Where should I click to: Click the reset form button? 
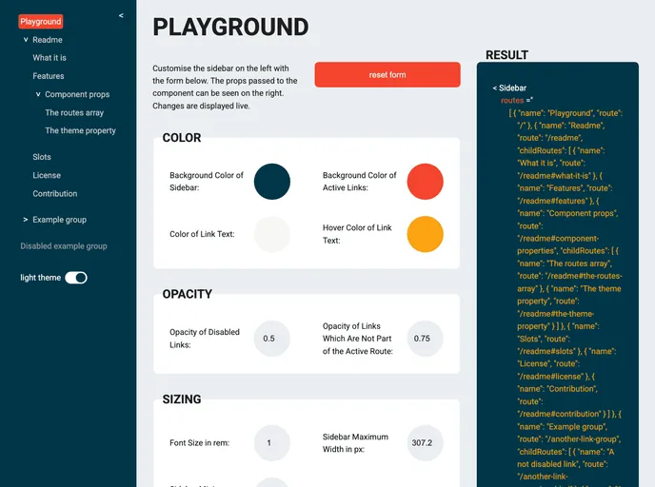click(387, 75)
